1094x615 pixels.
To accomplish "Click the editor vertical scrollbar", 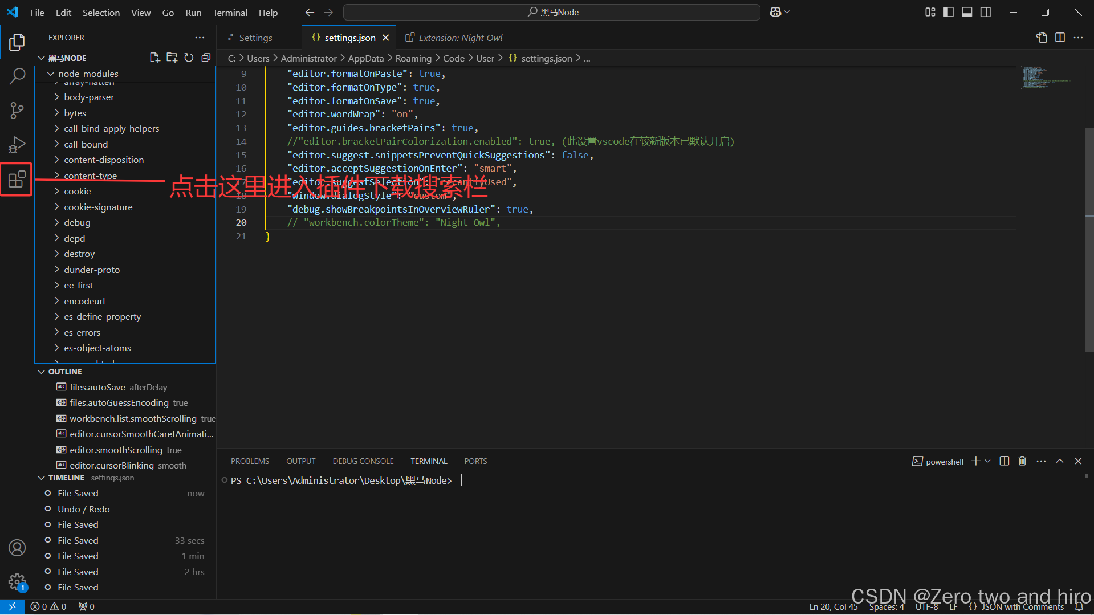I will point(1089,239).
